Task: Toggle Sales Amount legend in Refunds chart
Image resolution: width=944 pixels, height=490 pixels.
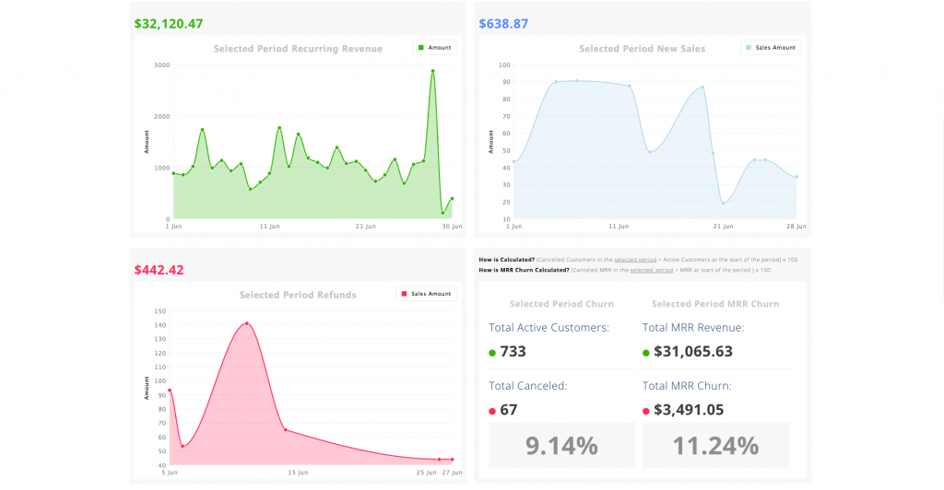Action: coord(426,294)
